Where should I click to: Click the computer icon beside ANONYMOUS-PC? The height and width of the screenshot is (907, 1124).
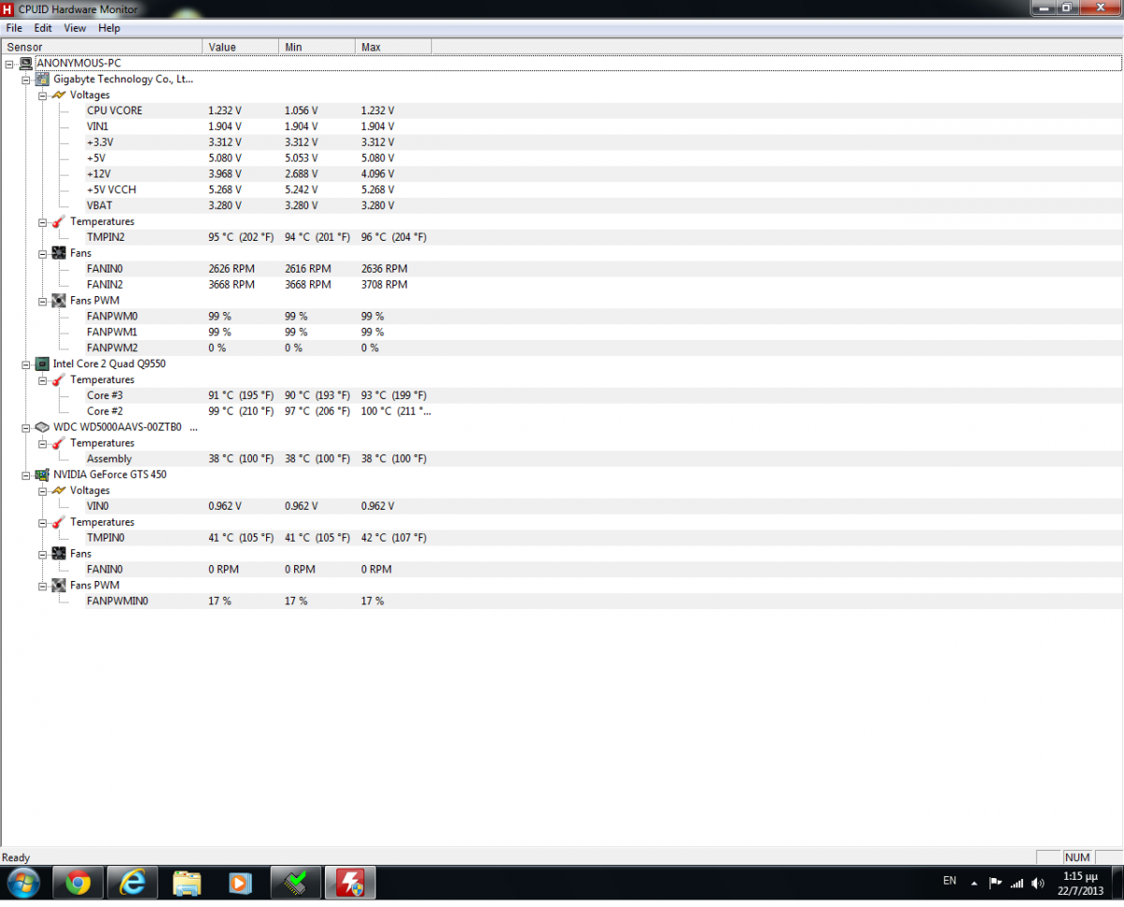[x=25, y=64]
